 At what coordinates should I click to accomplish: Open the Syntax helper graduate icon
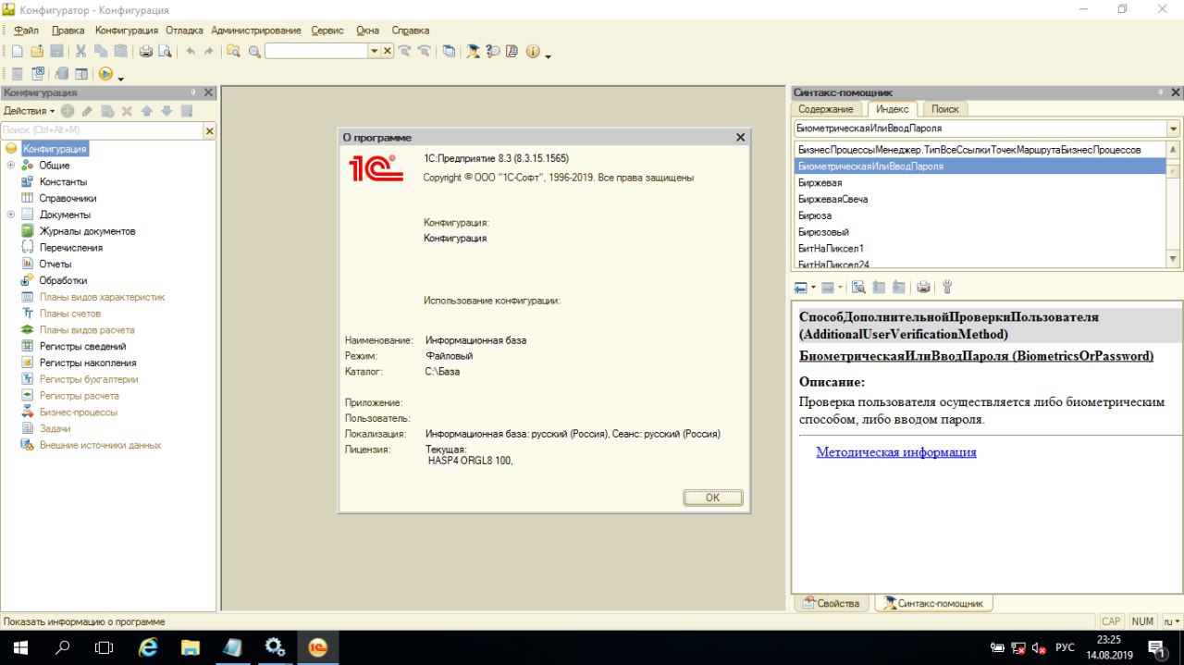pos(473,52)
